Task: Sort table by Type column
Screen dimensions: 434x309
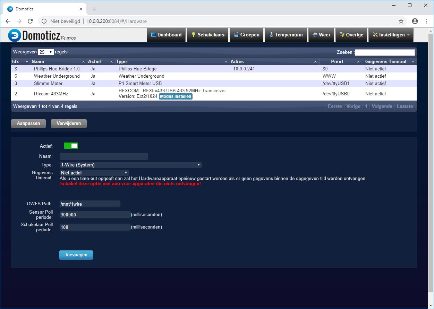Action: (172, 61)
